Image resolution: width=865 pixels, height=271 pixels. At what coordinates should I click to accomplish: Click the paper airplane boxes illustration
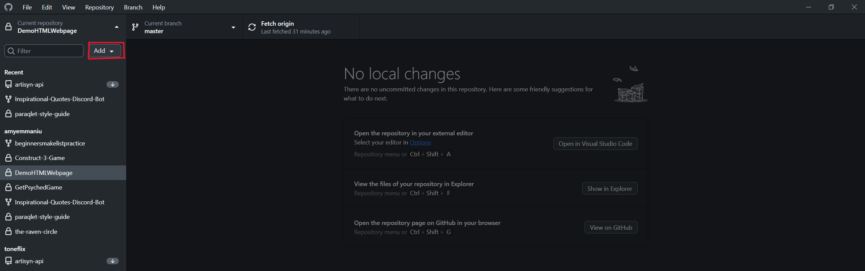point(631,84)
